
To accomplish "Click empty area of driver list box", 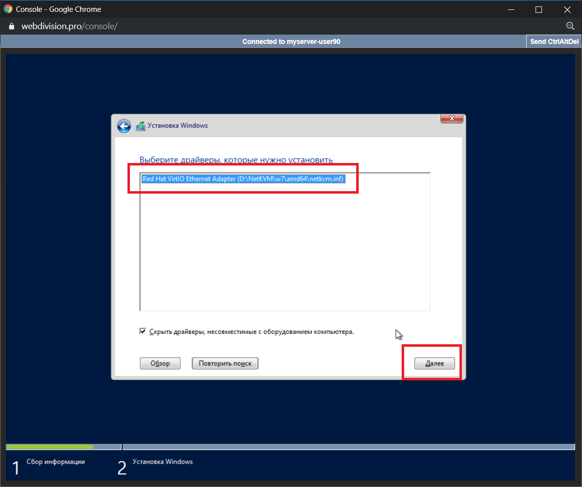I will [x=285, y=247].
